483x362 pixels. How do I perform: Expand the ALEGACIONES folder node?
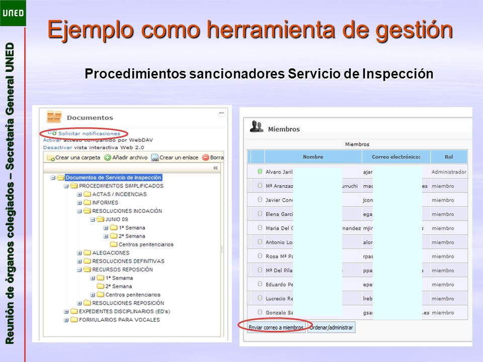79,253
